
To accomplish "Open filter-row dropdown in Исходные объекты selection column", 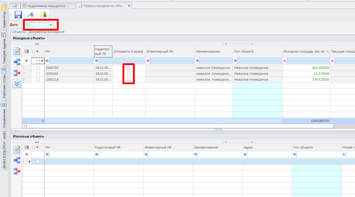I will tap(38, 61).
